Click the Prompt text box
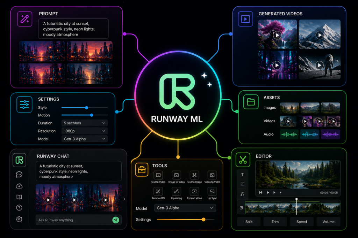This screenshot has width=358, height=238. click(x=73, y=29)
